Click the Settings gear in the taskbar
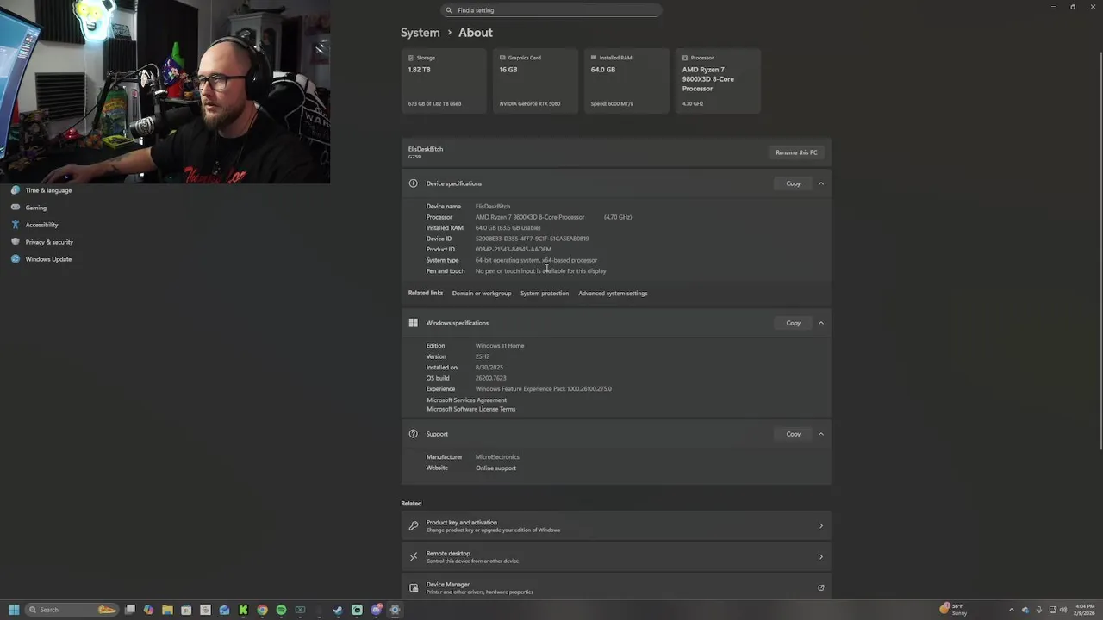 point(395,610)
